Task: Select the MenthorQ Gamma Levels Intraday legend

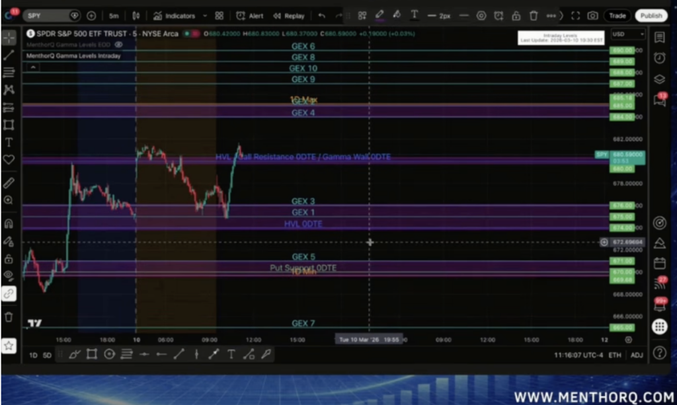Action: tap(73, 55)
